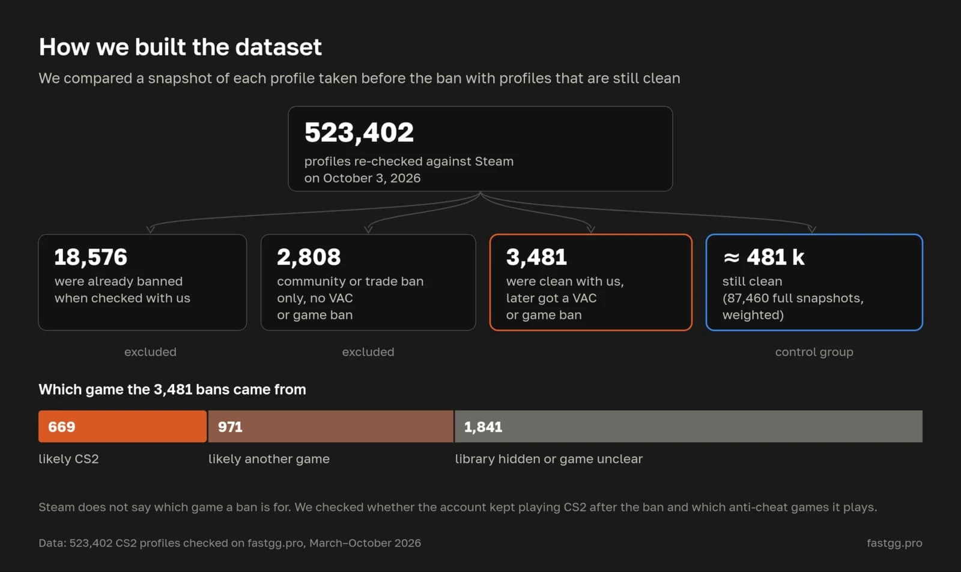The image size is (961, 572).
Task: Click the '87,460 full snapshots' text
Action: click(x=793, y=298)
